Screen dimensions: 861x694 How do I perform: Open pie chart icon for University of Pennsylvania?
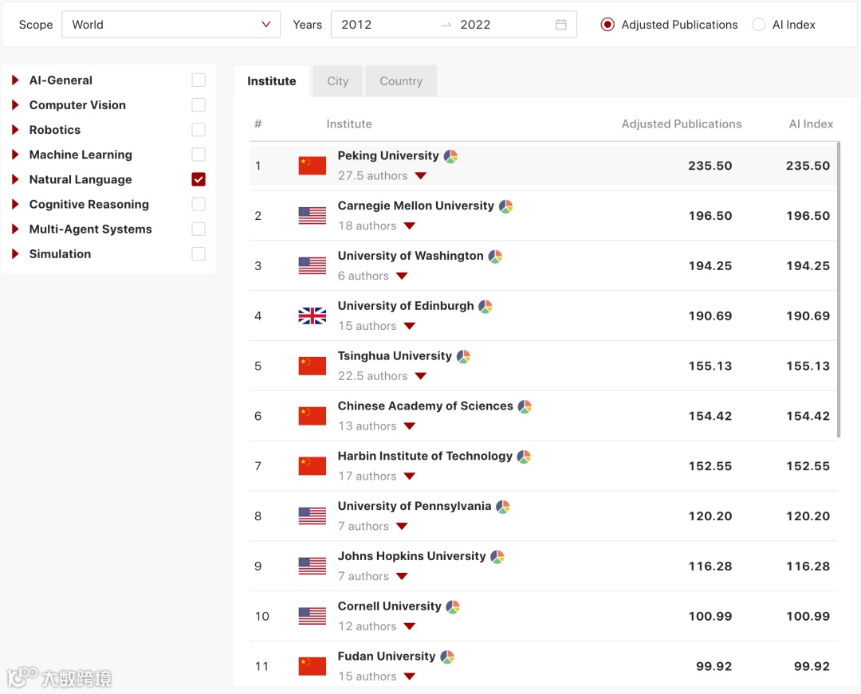pos(503,507)
